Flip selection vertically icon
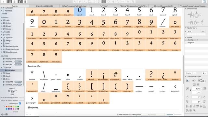Image resolution: width=208 pixels, height=117 pixels. [x=198, y=84]
